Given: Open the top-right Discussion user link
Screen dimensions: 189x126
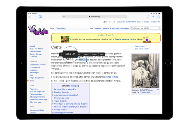Looking at the screenshot, I should pos(121,22).
